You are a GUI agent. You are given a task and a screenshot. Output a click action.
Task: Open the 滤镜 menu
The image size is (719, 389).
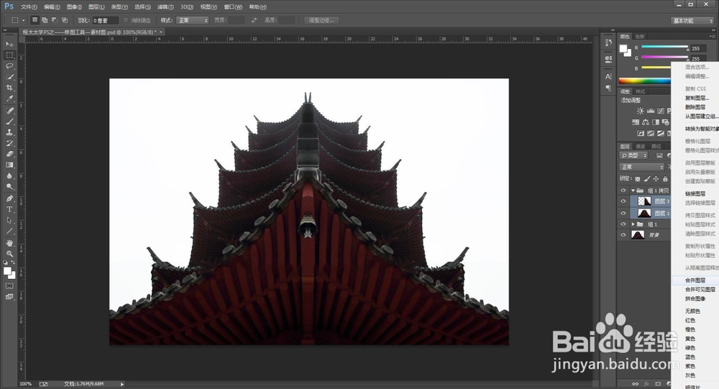click(x=164, y=6)
